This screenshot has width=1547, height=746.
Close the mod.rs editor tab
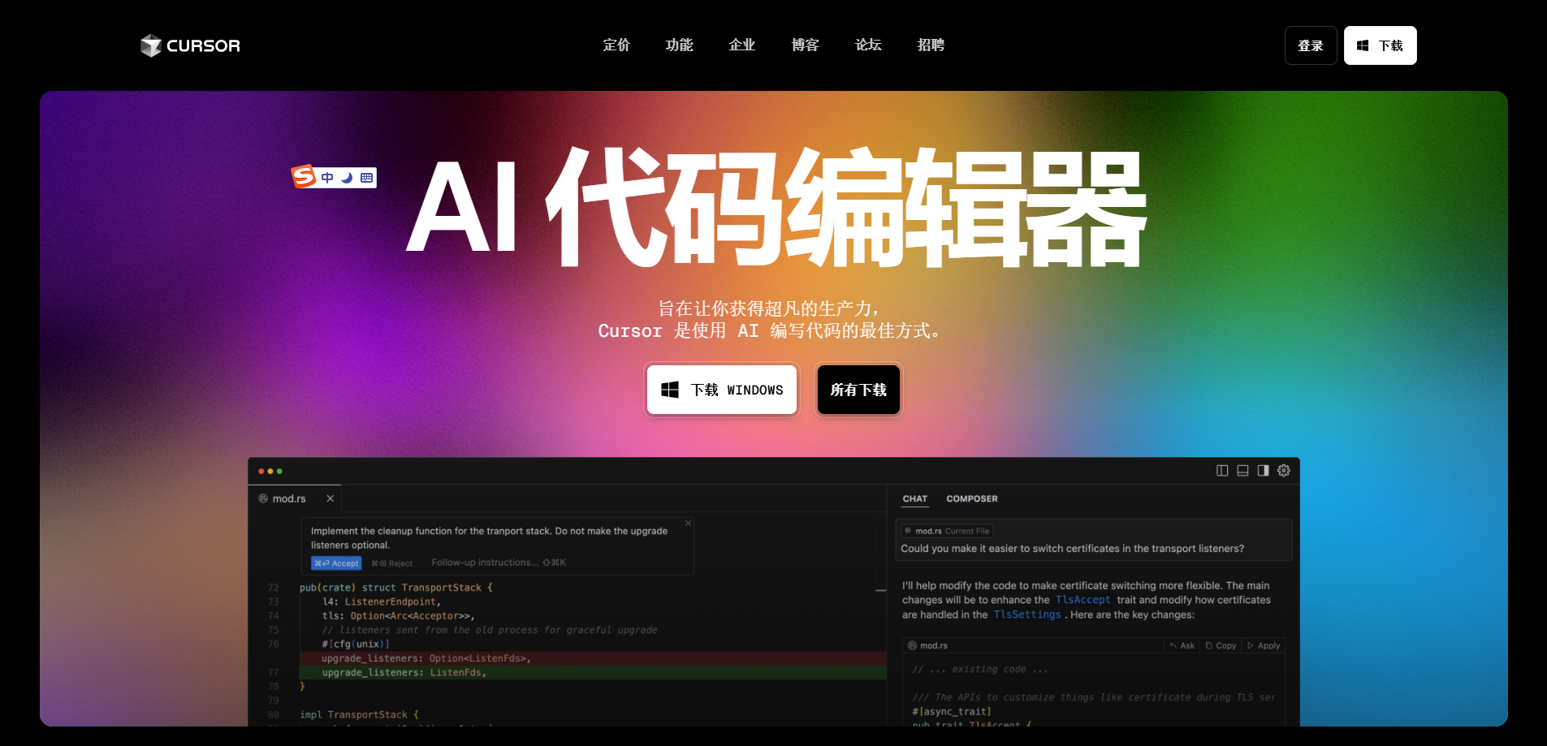click(331, 498)
